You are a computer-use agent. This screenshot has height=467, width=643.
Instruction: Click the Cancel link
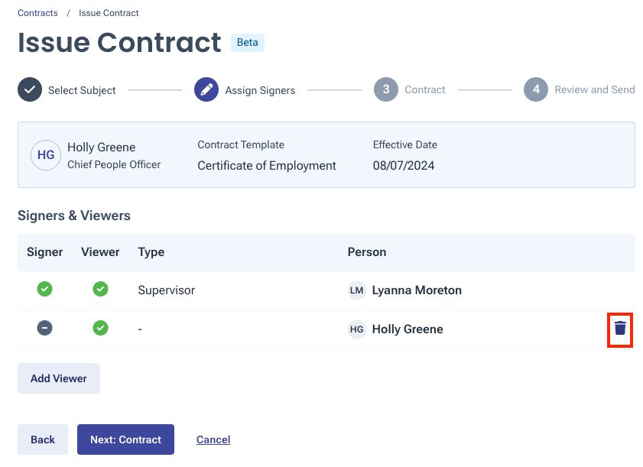click(213, 439)
